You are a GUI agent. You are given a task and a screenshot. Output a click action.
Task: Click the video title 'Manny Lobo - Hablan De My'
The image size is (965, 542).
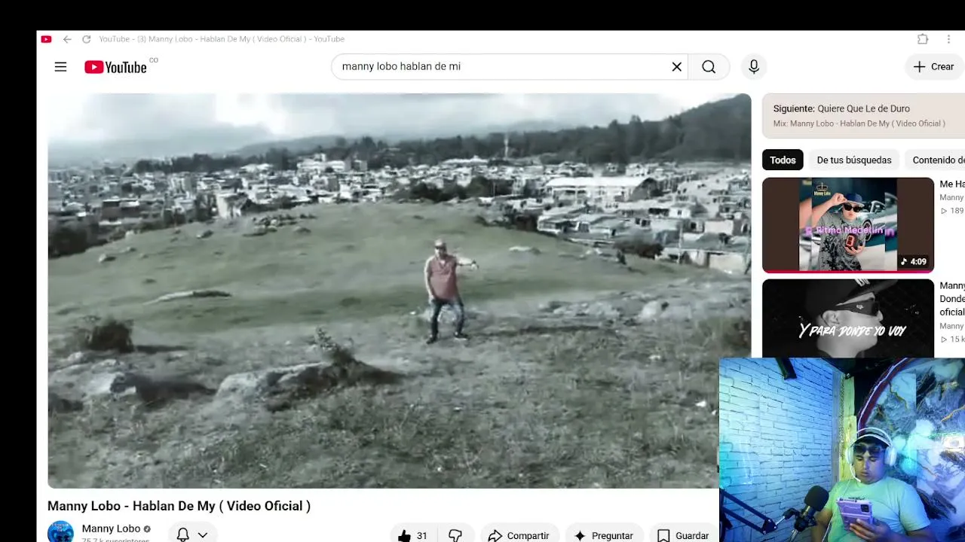179,506
